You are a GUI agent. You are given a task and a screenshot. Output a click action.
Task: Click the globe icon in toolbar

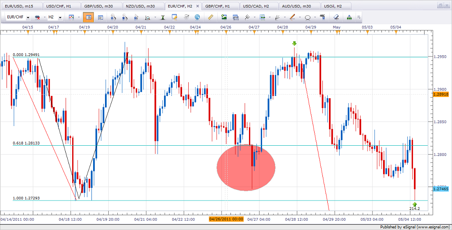click(197, 18)
